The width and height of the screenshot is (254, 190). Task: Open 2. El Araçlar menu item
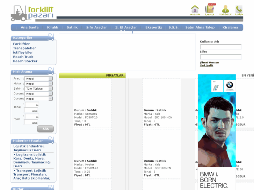(126, 27)
